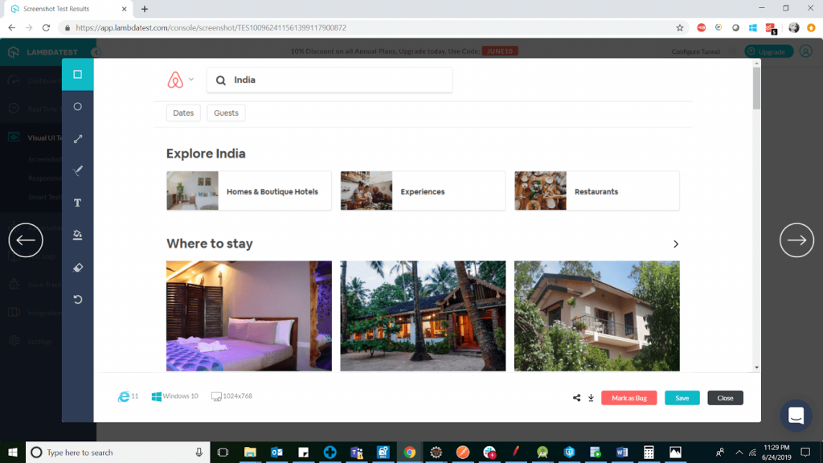Select the circle drawing tool
Image resolution: width=823 pixels, height=463 pixels.
coord(78,107)
